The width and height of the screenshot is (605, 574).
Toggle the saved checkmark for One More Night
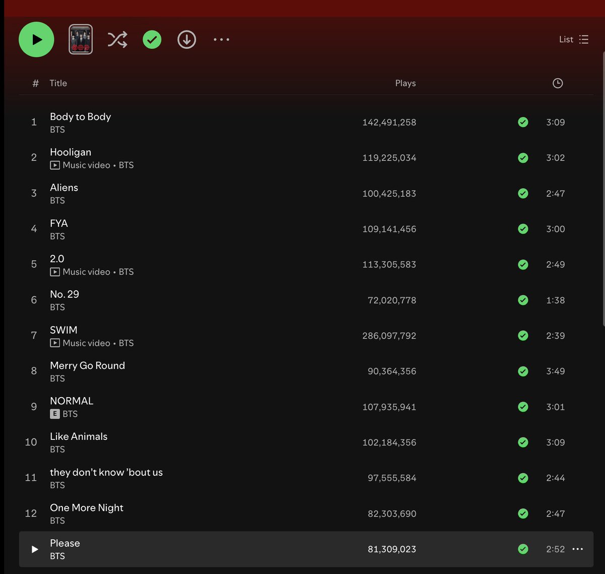523,514
